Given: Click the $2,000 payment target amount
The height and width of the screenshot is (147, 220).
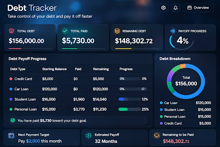Looking at the screenshot, I should pyautogui.click(x=33, y=141).
